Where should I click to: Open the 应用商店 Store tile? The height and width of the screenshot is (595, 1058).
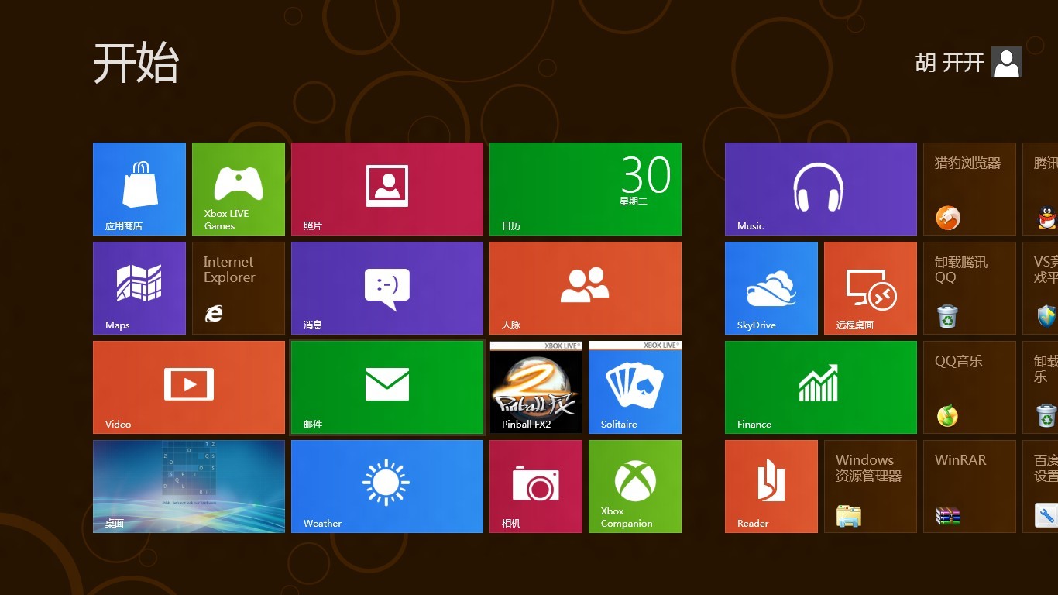139,189
